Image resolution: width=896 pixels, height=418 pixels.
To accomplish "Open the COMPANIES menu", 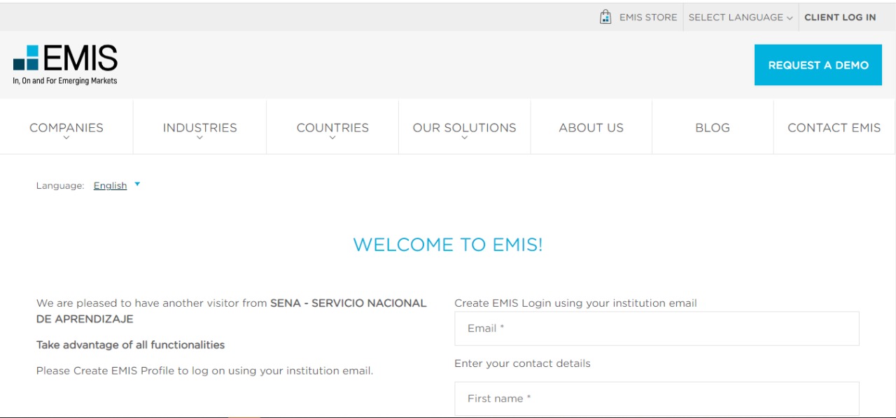I will click(66, 127).
